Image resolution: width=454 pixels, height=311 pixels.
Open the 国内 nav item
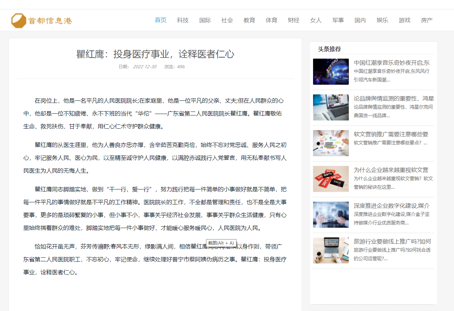pyautogui.click(x=360, y=20)
